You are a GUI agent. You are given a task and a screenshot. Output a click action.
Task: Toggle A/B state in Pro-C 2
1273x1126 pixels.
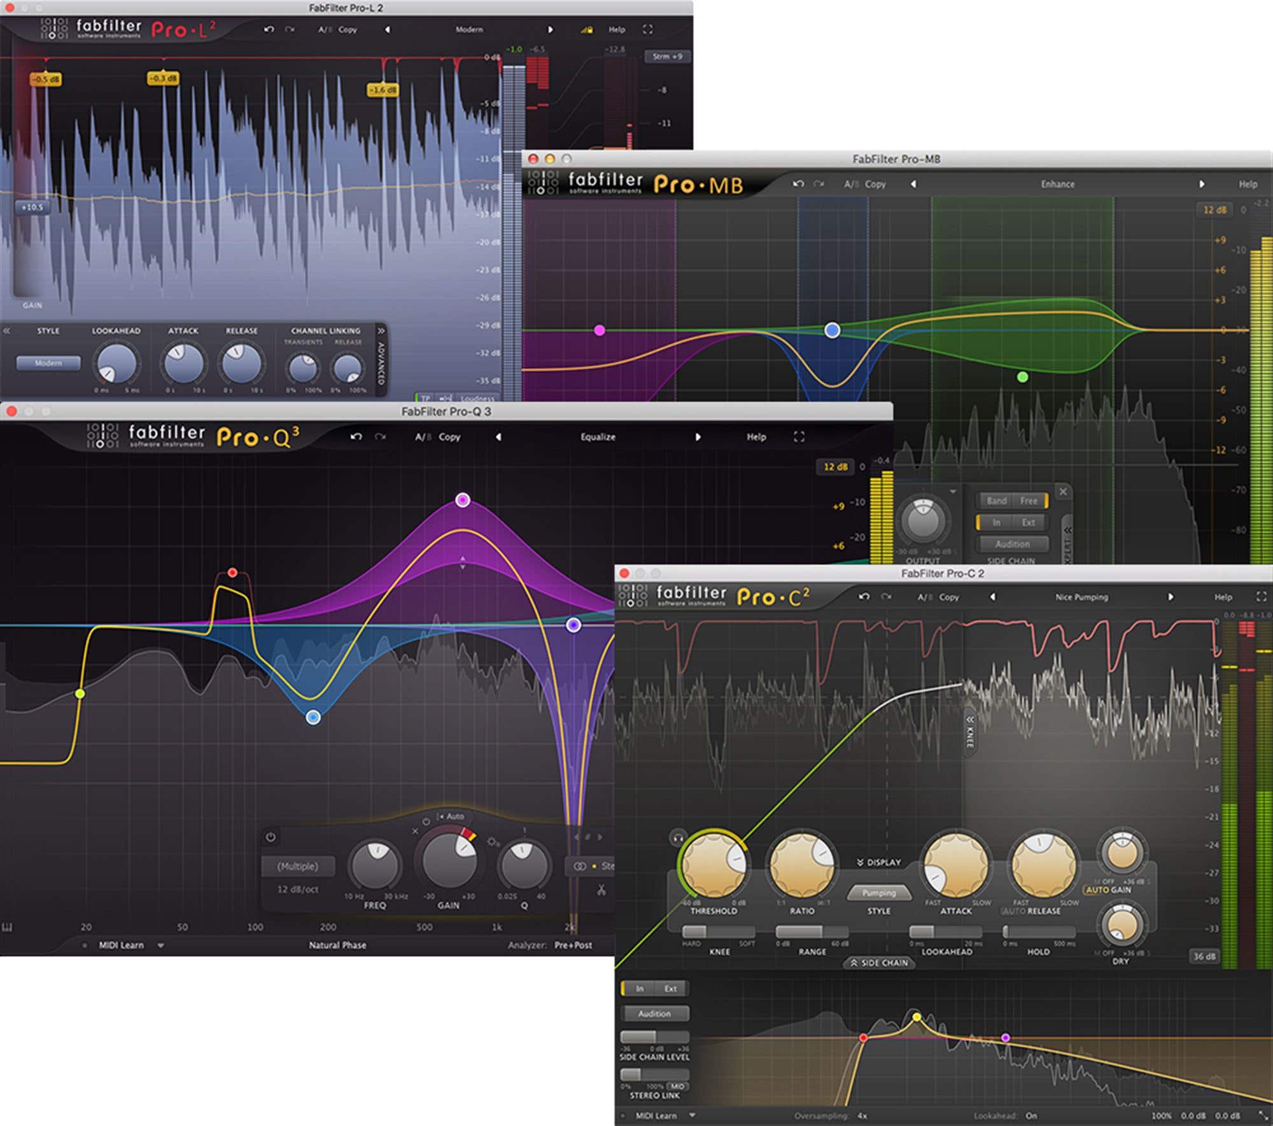click(925, 597)
